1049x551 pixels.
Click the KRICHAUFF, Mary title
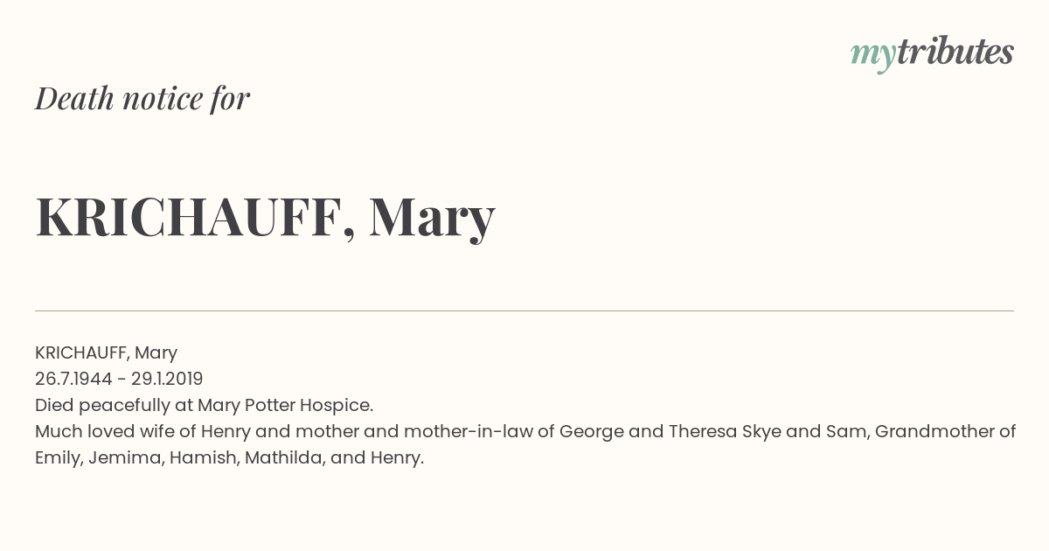(265, 217)
